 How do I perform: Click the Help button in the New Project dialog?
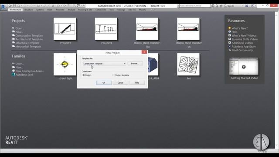click(x=137, y=83)
